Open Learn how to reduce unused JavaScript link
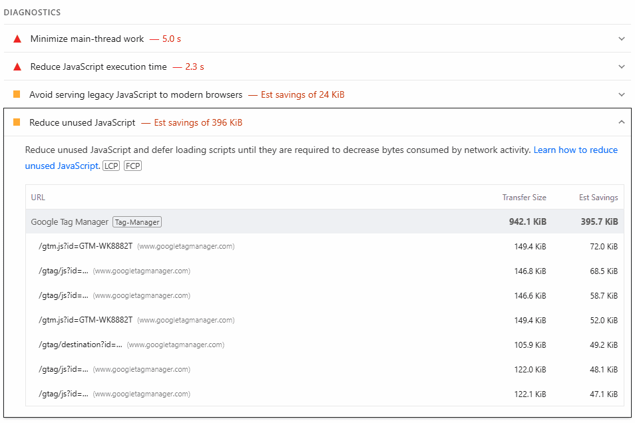 575,150
